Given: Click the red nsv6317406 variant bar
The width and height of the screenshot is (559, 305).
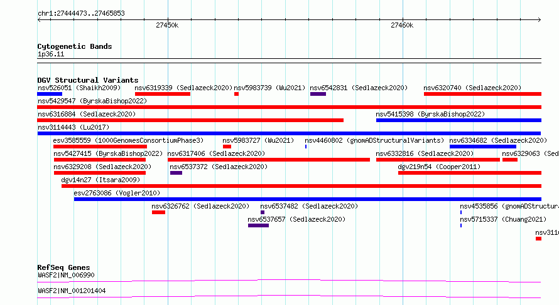Looking at the screenshot, I should coord(269,160).
